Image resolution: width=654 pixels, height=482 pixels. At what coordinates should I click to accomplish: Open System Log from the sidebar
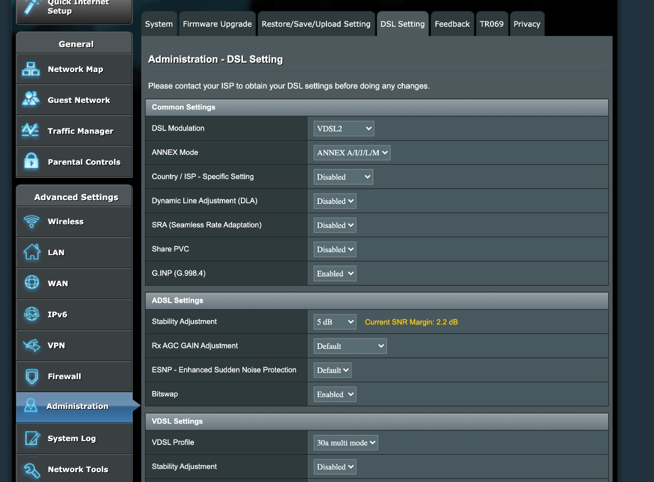pos(71,438)
